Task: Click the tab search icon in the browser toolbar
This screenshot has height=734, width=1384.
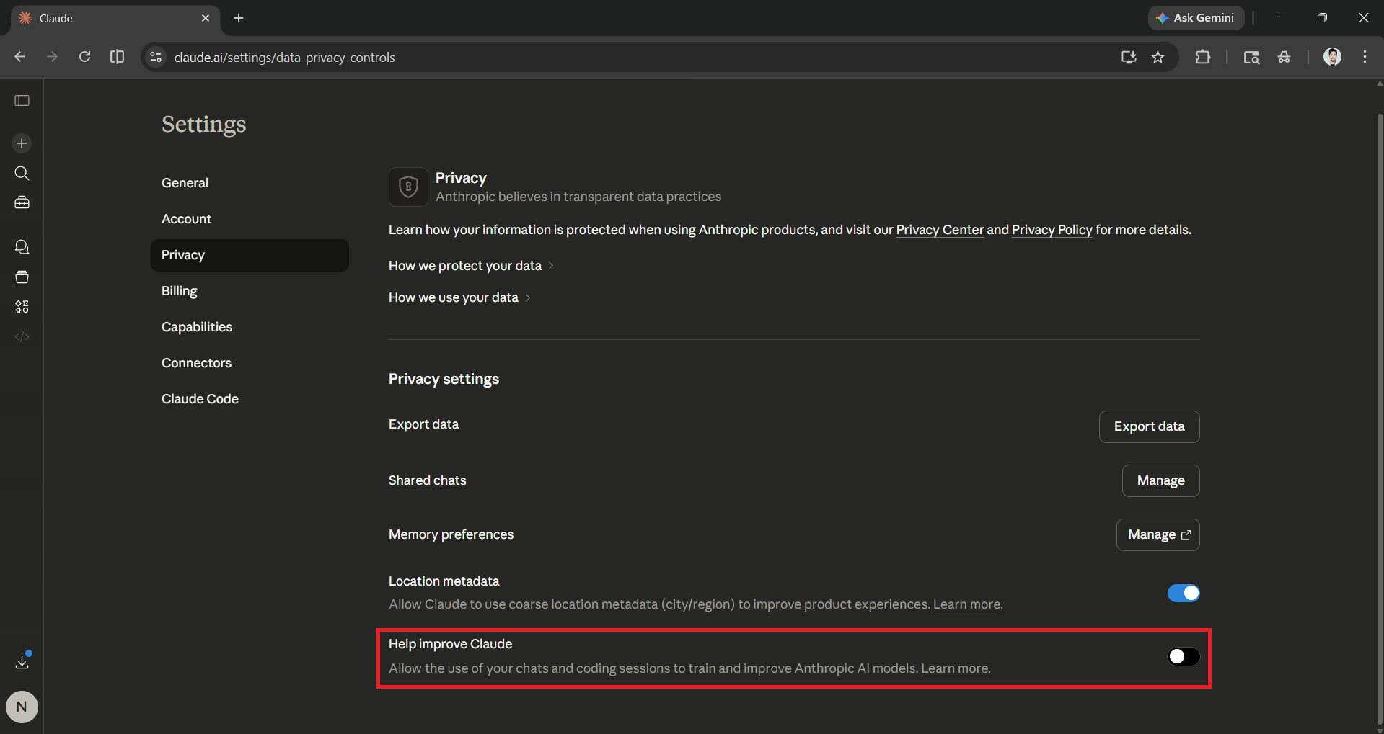Action: (x=1251, y=57)
